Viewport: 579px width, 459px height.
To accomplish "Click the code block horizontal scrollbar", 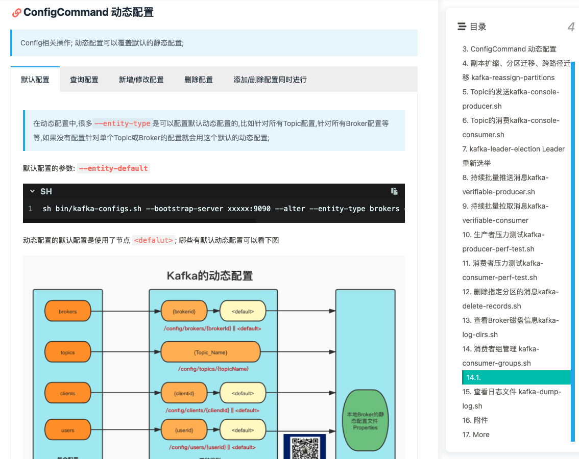I will click(139, 221).
